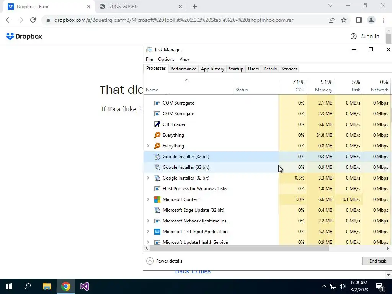Switch to DDOS-GUARD browser tab
This screenshot has width=392, height=294.
(140, 7)
